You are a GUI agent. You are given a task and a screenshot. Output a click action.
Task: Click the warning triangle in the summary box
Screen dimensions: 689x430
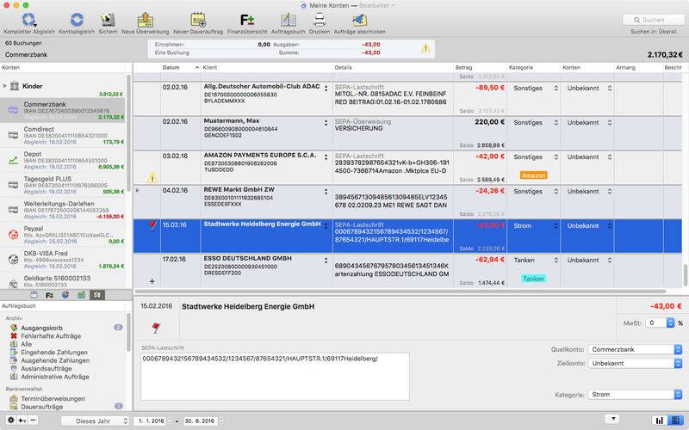coord(425,48)
